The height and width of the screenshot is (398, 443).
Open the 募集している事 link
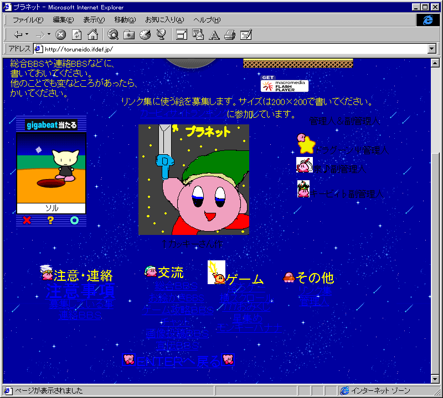(81, 304)
